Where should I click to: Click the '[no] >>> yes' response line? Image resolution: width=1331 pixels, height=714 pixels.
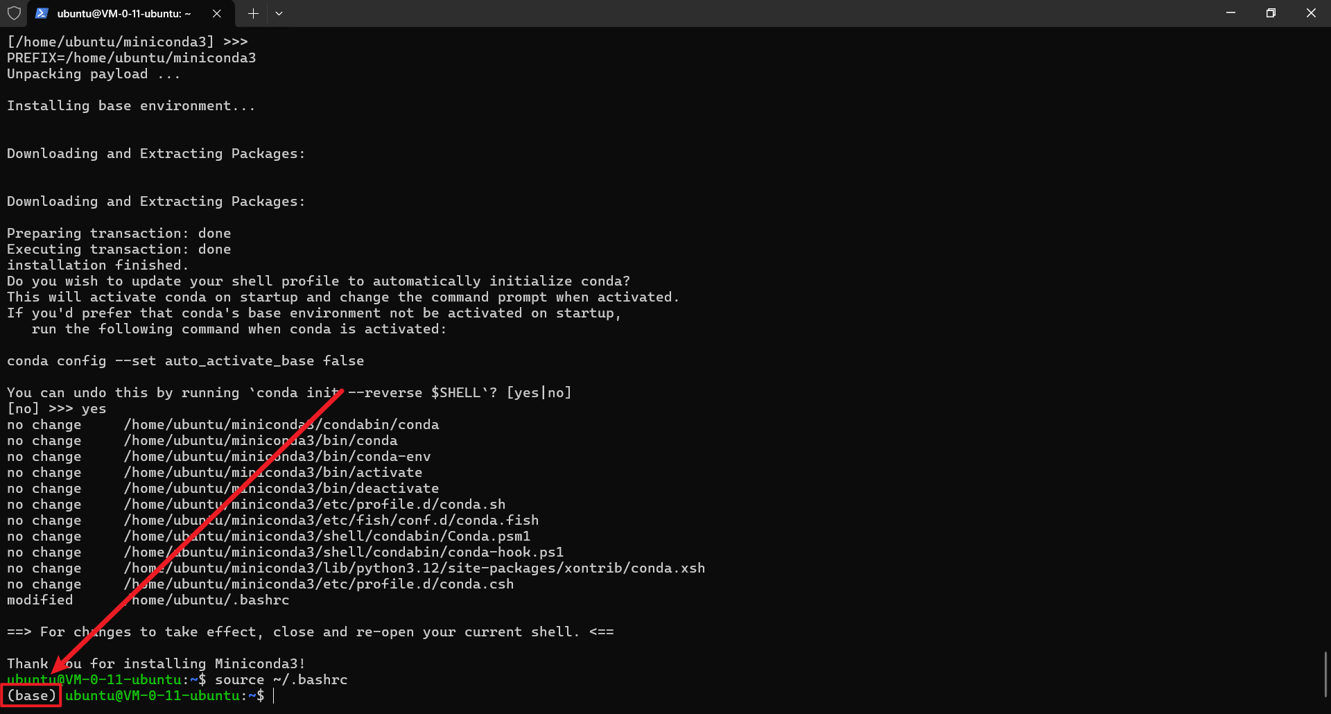click(x=56, y=408)
